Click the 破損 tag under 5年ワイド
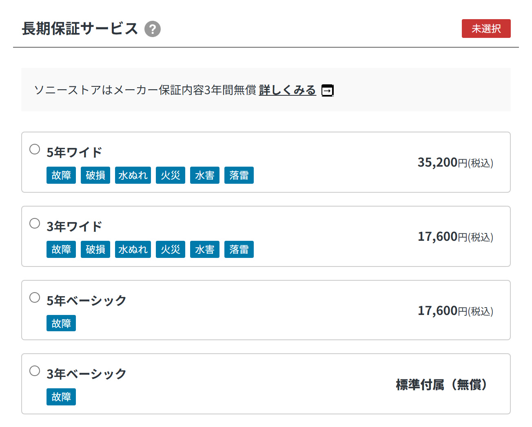This screenshot has height=427, width=532. point(95,175)
